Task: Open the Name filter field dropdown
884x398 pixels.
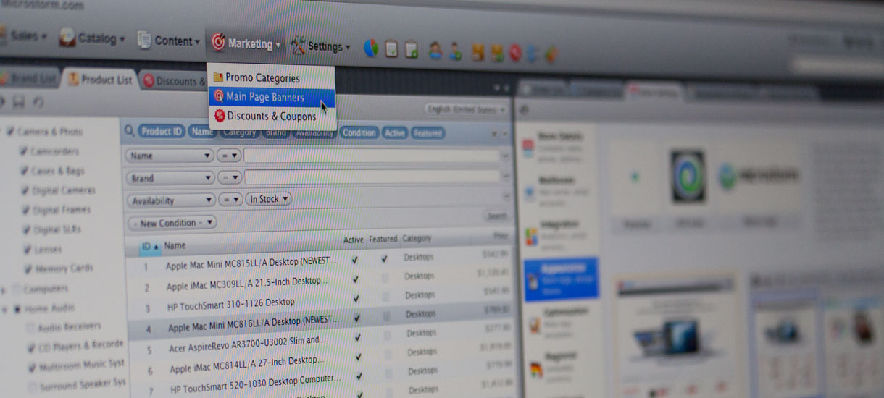Action: tap(170, 156)
